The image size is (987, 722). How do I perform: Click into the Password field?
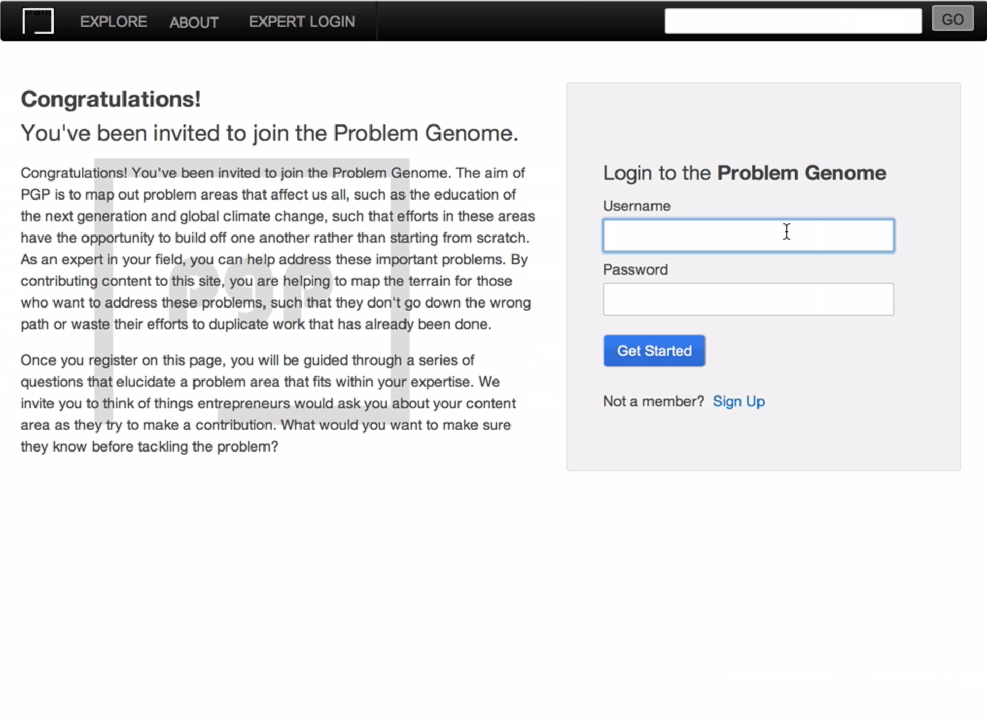[748, 299]
